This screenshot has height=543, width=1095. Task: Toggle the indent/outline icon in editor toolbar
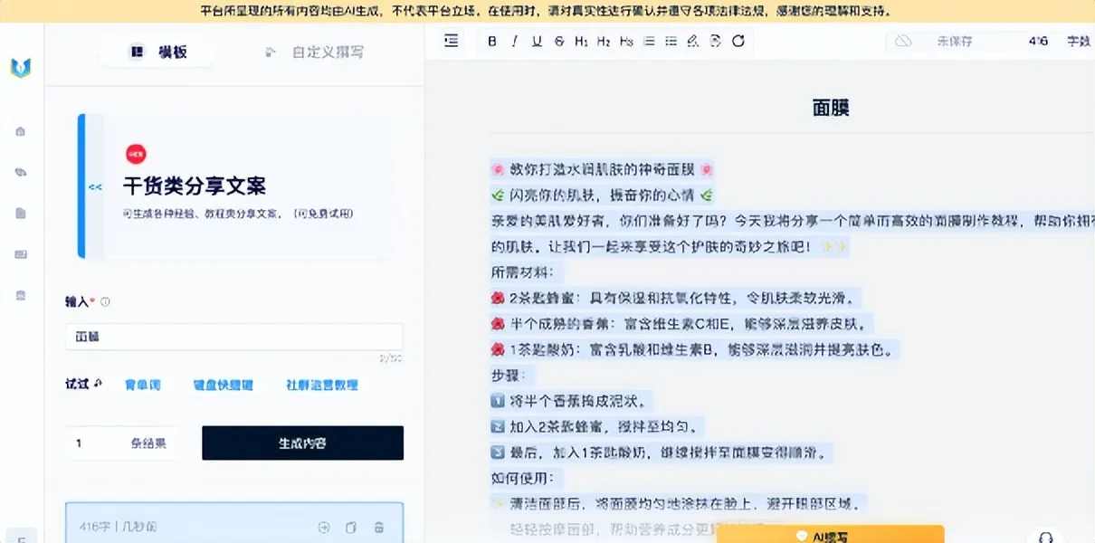click(x=452, y=41)
